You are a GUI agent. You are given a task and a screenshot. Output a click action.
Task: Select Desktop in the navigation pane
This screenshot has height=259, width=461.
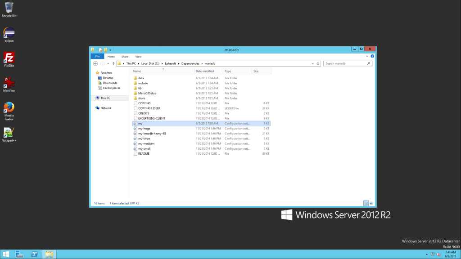click(108, 78)
